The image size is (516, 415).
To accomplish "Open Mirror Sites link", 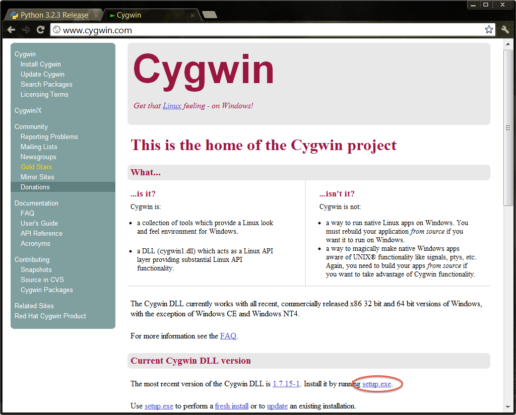I will coord(37,177).
